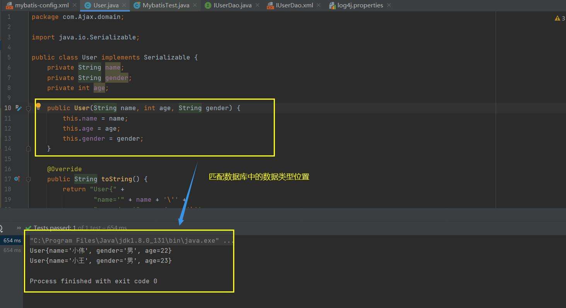Collapse the User constructor at line 10

coord(28,109)
